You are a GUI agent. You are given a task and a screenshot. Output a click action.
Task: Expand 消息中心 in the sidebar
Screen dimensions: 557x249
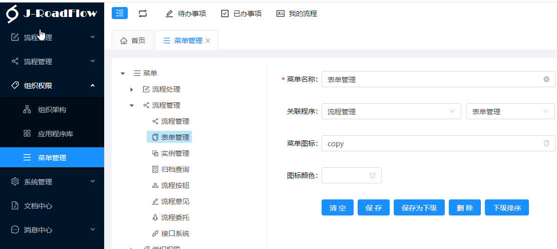pyautogui.click(x=52, y=229)
